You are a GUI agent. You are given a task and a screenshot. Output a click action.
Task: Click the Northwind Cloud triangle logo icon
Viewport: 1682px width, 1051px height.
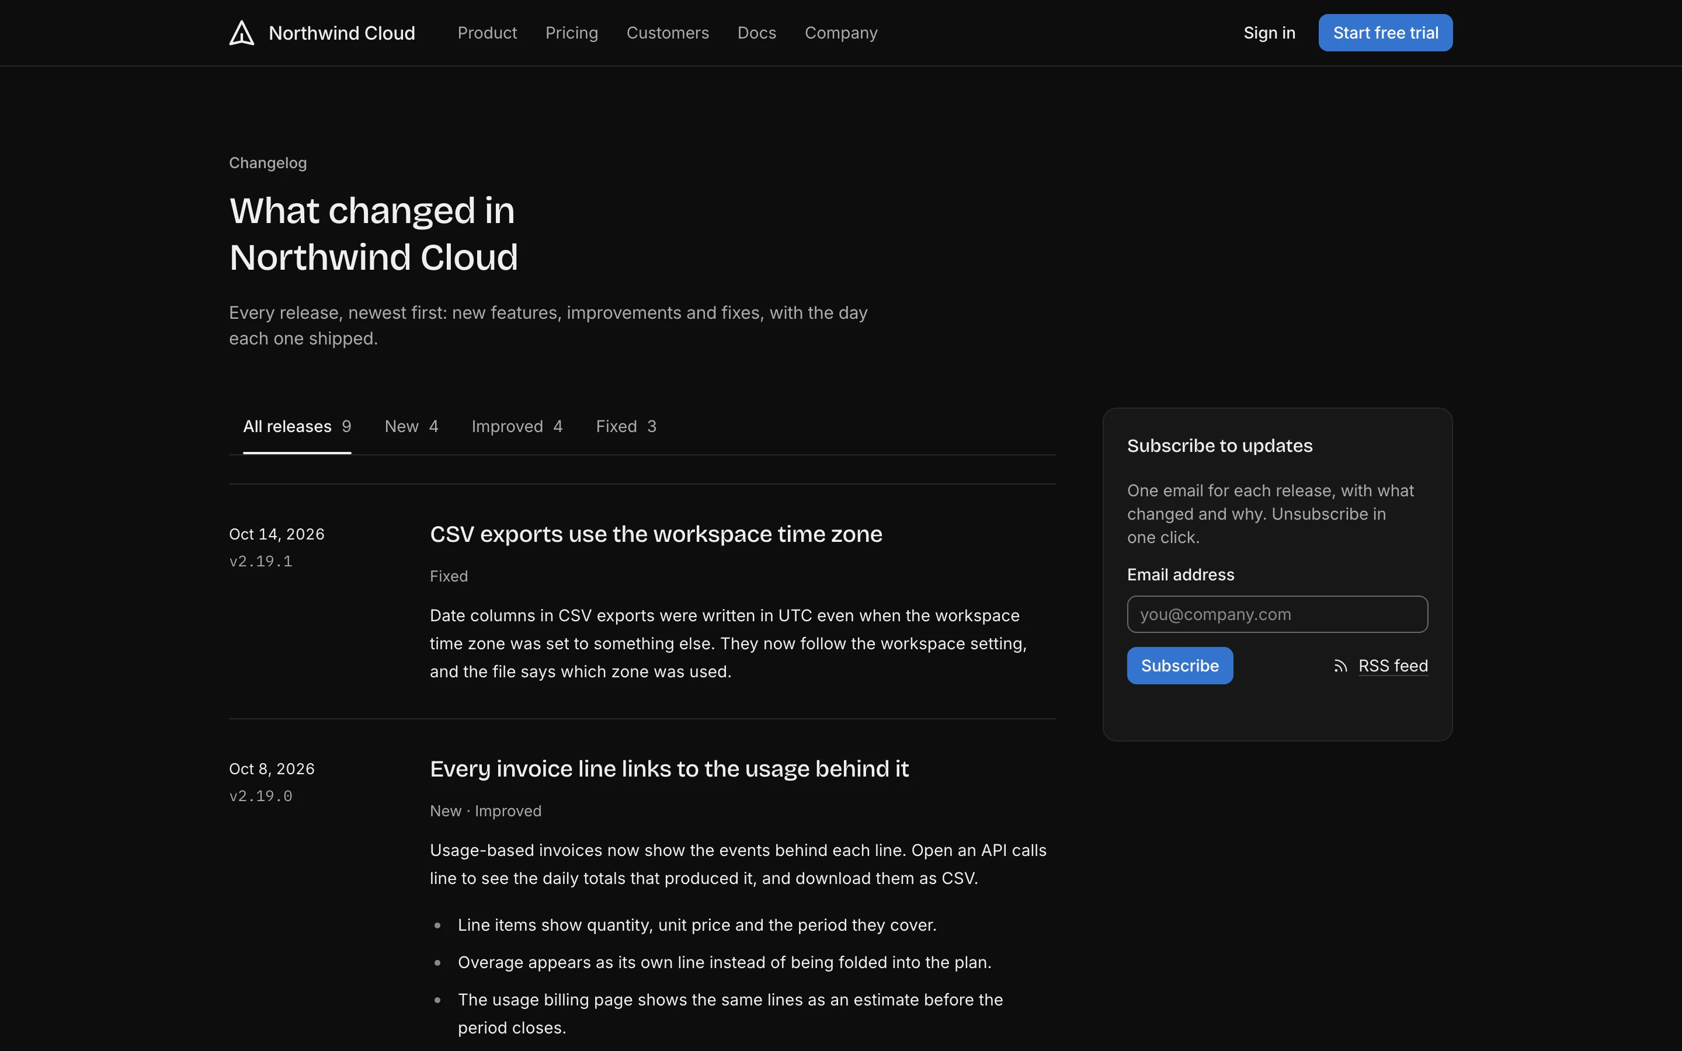pyautogui.click(x=242, y=33)
